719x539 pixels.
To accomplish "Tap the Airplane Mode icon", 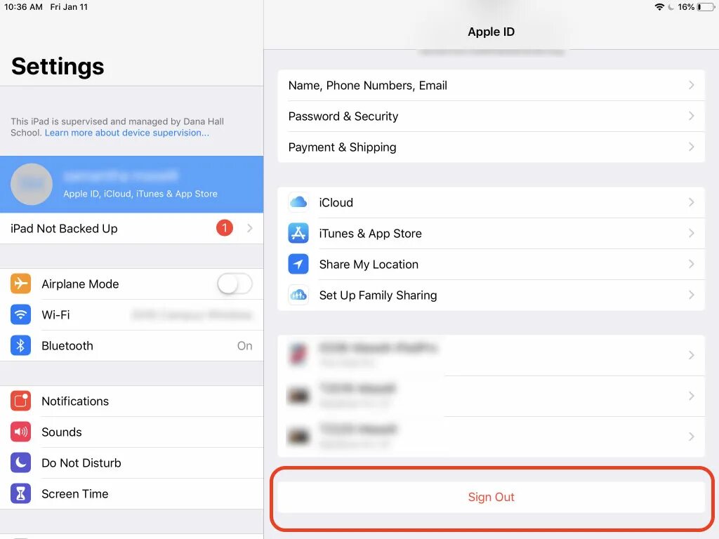I will tap(20, 284).
